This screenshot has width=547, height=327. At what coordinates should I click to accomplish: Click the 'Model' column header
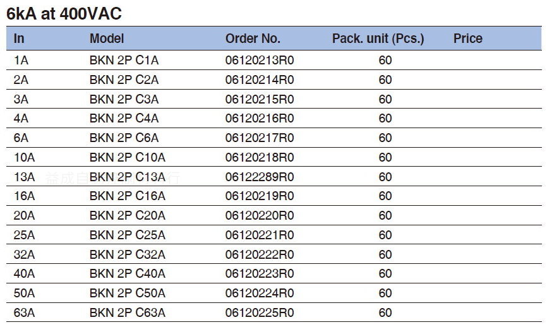click(107, 39)
